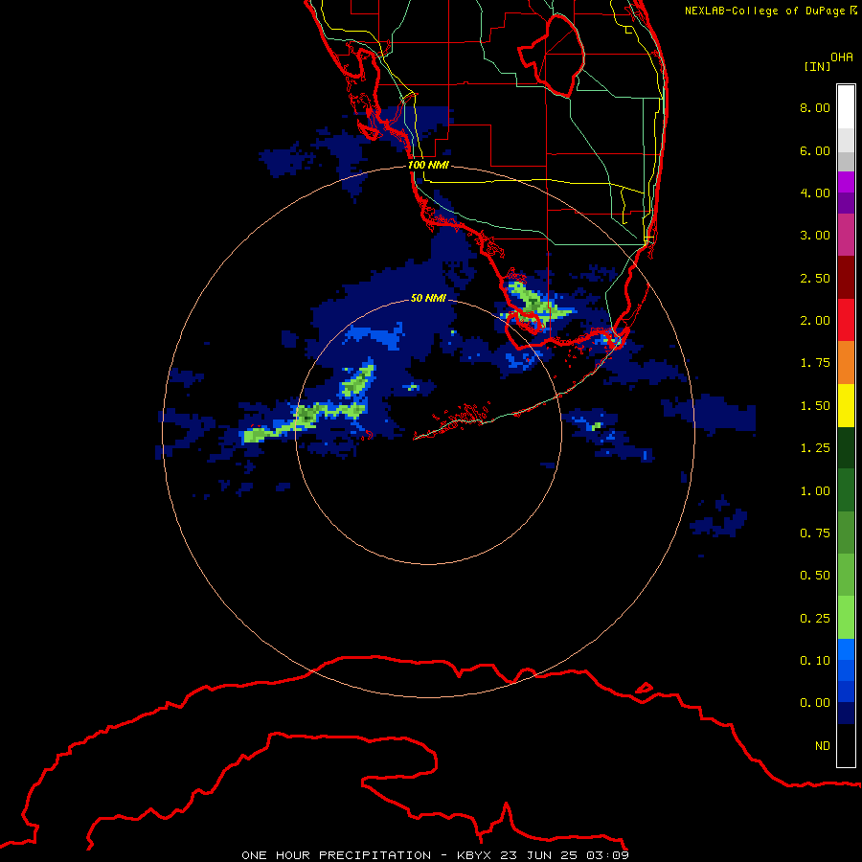The width and height of the screenshot is (862, 862).
Task: Click the ND legend label
Action: (823, 746)
